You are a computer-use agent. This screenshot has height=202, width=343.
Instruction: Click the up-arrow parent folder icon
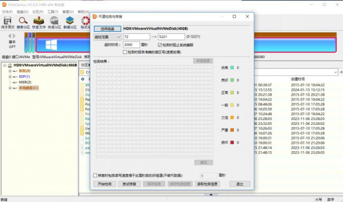point(83,79)
